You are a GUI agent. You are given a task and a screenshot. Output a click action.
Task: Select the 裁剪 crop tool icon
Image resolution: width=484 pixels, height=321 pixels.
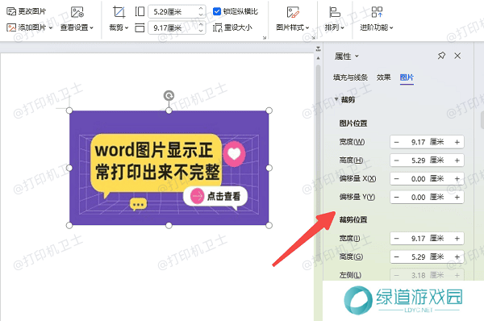[x=119, y=12]
